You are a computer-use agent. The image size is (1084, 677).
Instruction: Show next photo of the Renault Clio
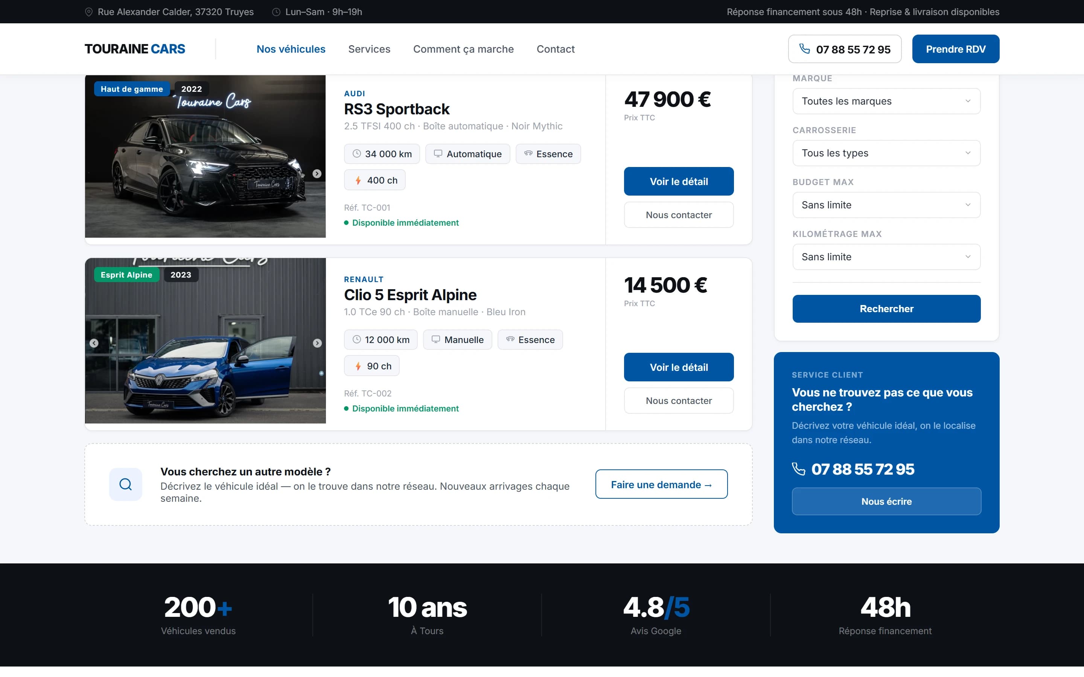click(x=317, y=343)
